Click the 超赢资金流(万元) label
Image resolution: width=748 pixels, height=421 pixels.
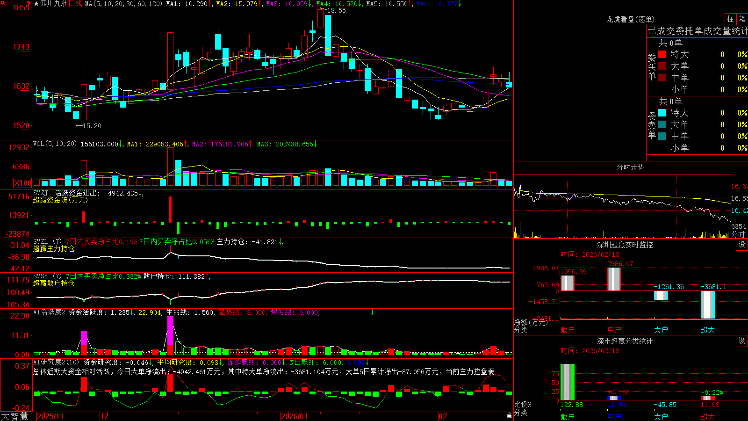[60, 200]
